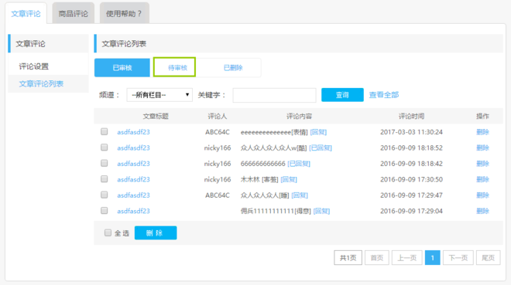Click the 下一页 pagination button
511x285 pixels.
click(458, 258)
